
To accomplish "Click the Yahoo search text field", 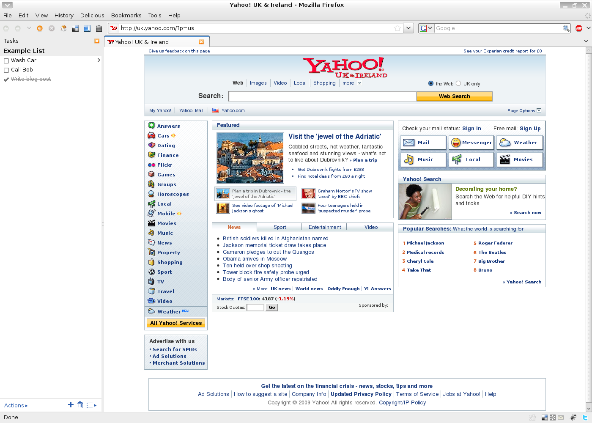I will coord(322,96).
